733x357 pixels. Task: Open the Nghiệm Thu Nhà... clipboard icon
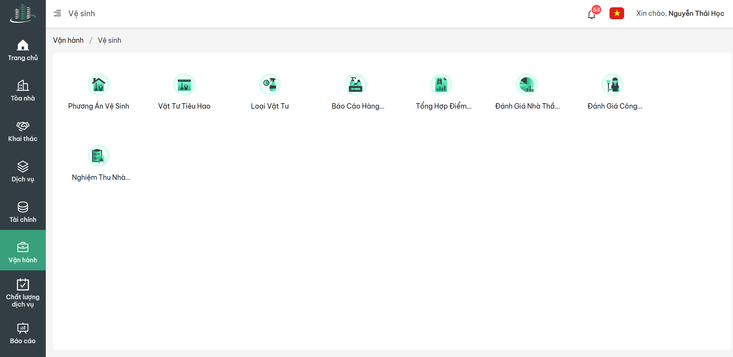tap(99, 156)
